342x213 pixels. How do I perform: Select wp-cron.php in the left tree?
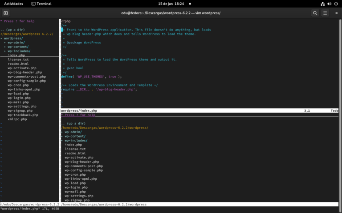tap(18, 85)
